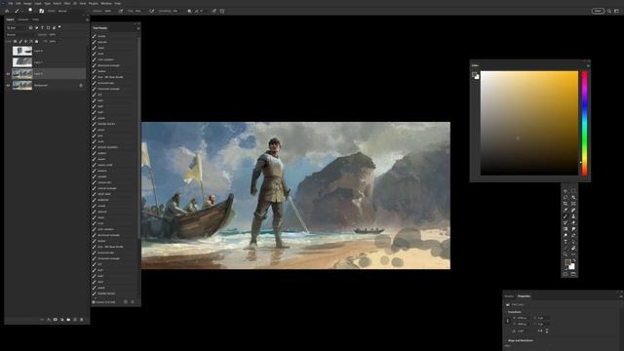624x351 pixels.
Task: Open Tool Presets panel flyout menu
Action: coord(138,28)
